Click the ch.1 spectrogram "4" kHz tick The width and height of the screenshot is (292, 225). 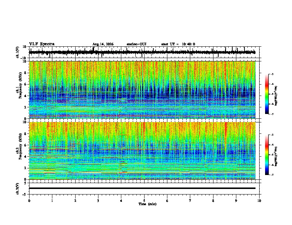(25, 96)
